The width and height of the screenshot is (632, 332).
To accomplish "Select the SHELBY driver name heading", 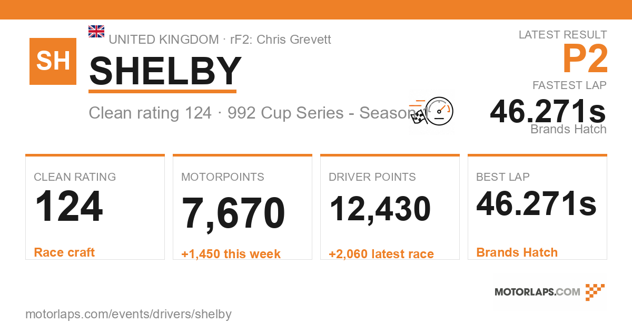I will [x=165, y=71].
